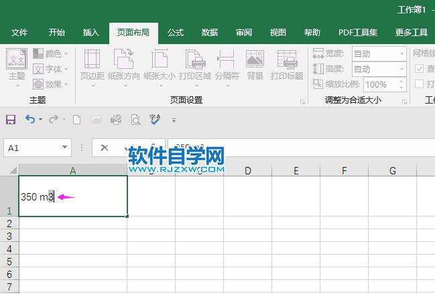Open the 主题 themes gallery

pos(17,67)
